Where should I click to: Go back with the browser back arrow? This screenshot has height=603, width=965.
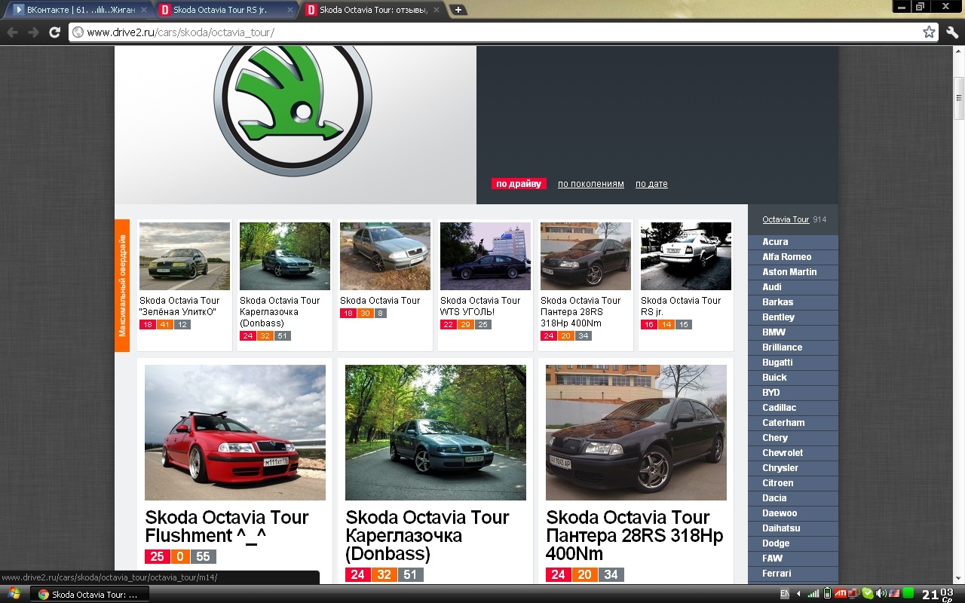13,32
